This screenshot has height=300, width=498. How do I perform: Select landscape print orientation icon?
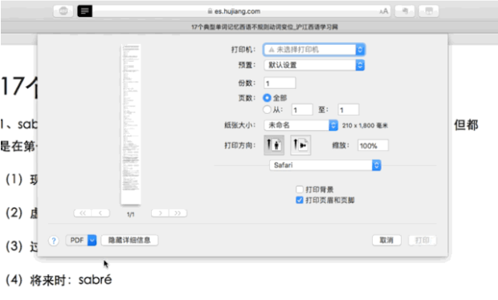click(300, 145)
